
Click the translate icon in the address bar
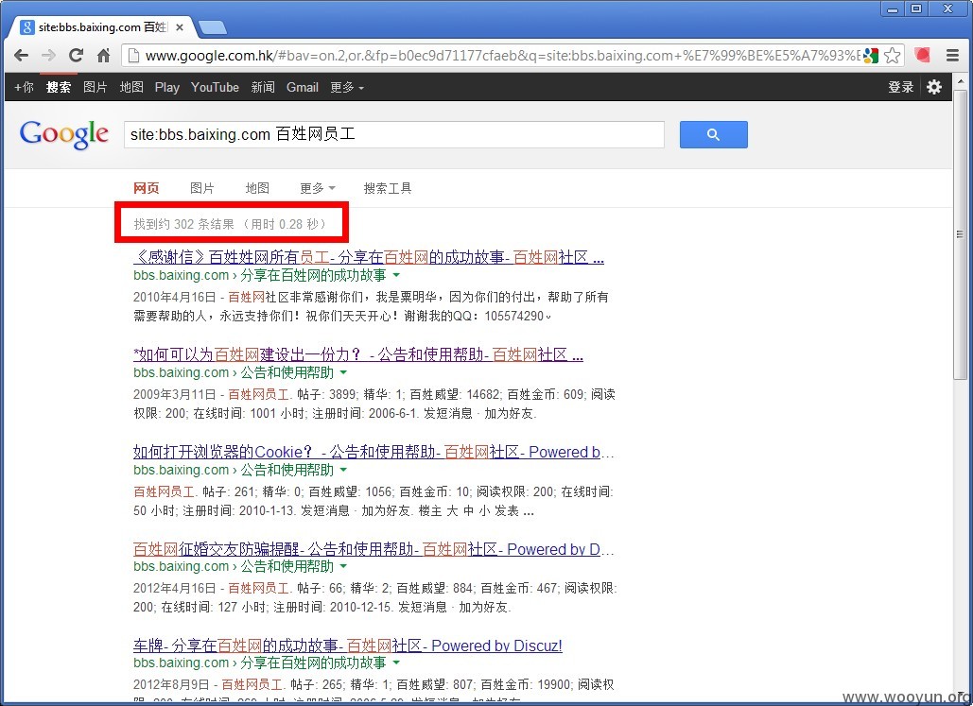[x=871, y=55]
